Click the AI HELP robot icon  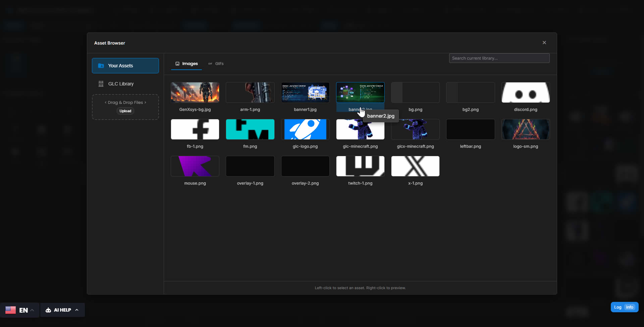click(x=48, y=310)
